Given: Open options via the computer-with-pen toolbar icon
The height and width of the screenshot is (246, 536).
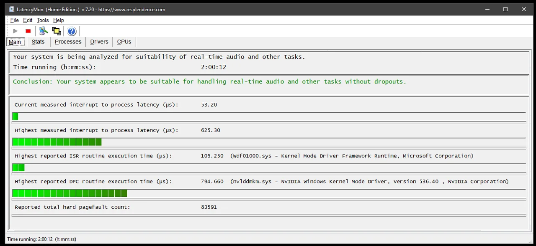Looking at the screenshot, I should point(44,31).
